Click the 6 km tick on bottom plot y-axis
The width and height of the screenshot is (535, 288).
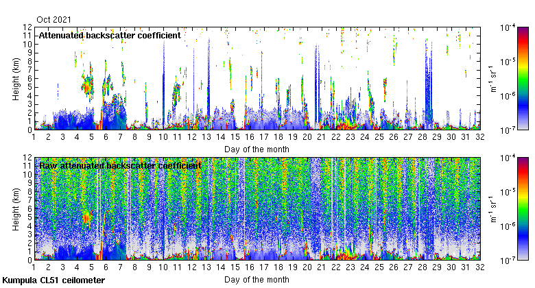pos(29,208)
